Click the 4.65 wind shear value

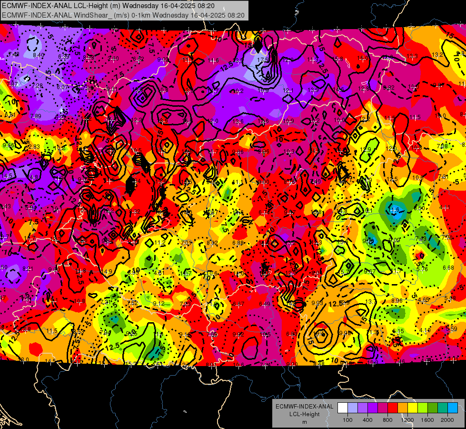click(424, 299)
